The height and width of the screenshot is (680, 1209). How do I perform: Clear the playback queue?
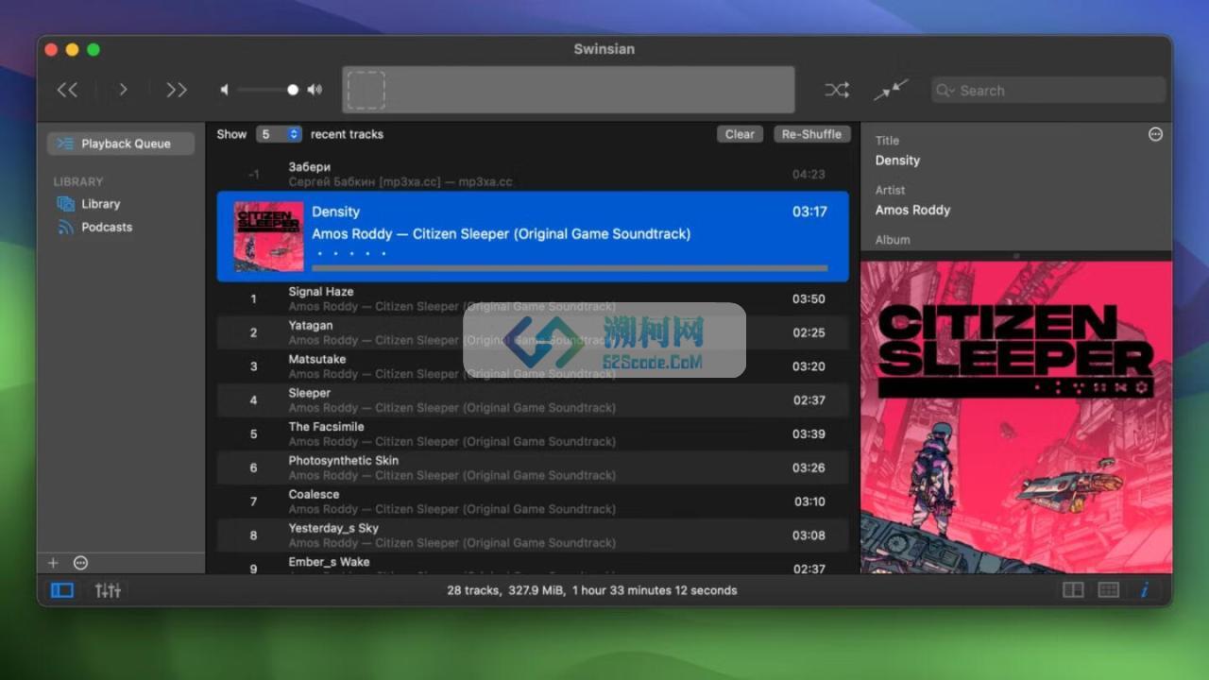point(740,134)
